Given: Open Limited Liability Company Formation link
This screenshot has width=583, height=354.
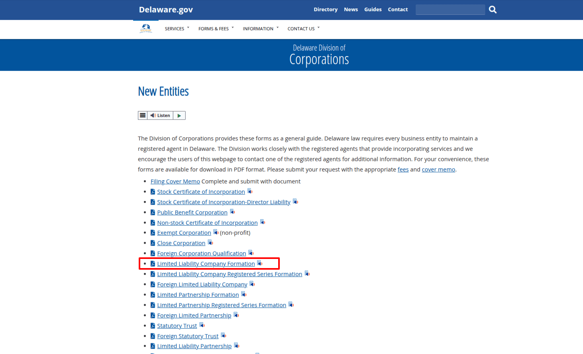Looking at the screenshot, I should click(206, 264).
